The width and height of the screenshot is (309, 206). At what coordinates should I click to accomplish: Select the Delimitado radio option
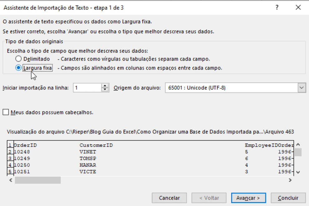(18, 59)
